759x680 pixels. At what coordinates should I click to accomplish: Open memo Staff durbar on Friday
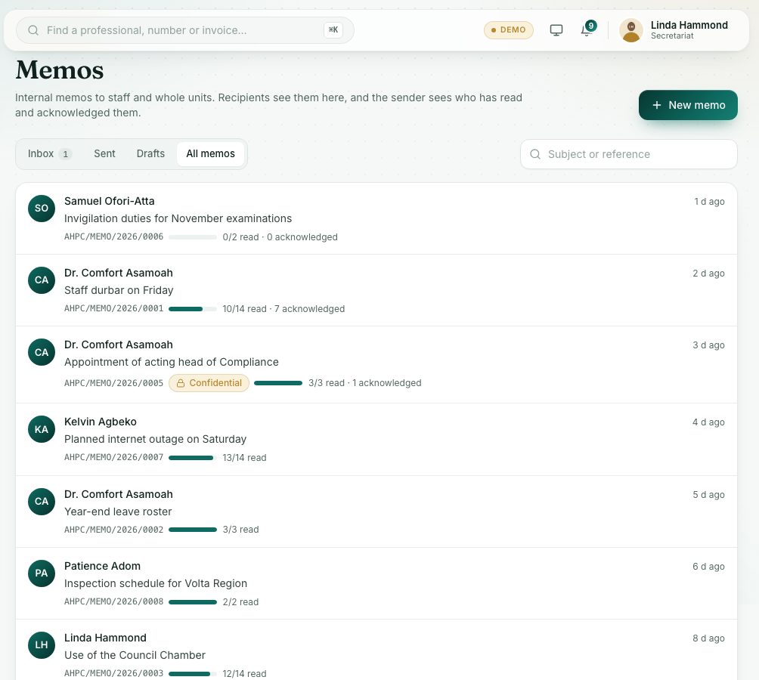click(x=376, y=290)
